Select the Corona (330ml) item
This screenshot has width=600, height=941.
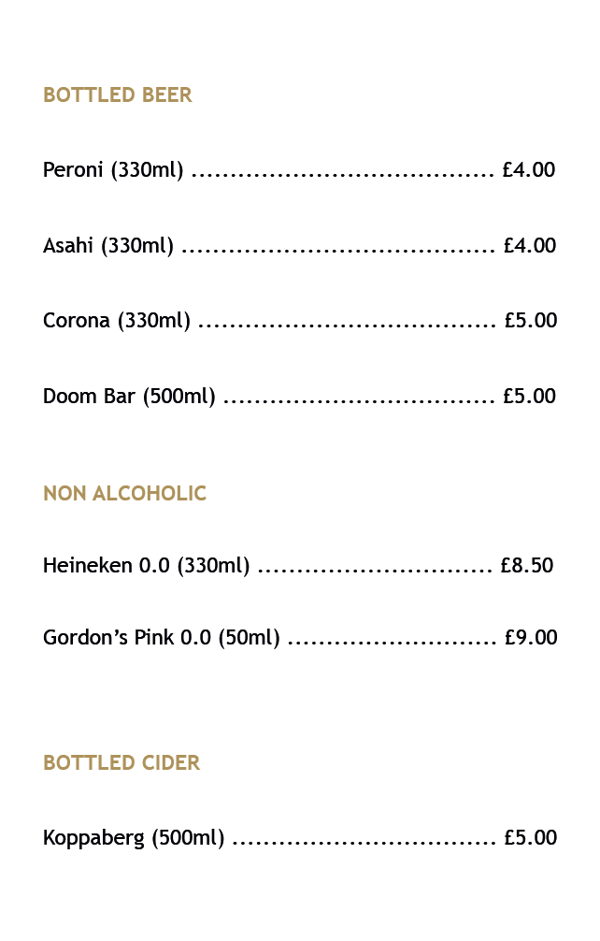pos(117,321)
